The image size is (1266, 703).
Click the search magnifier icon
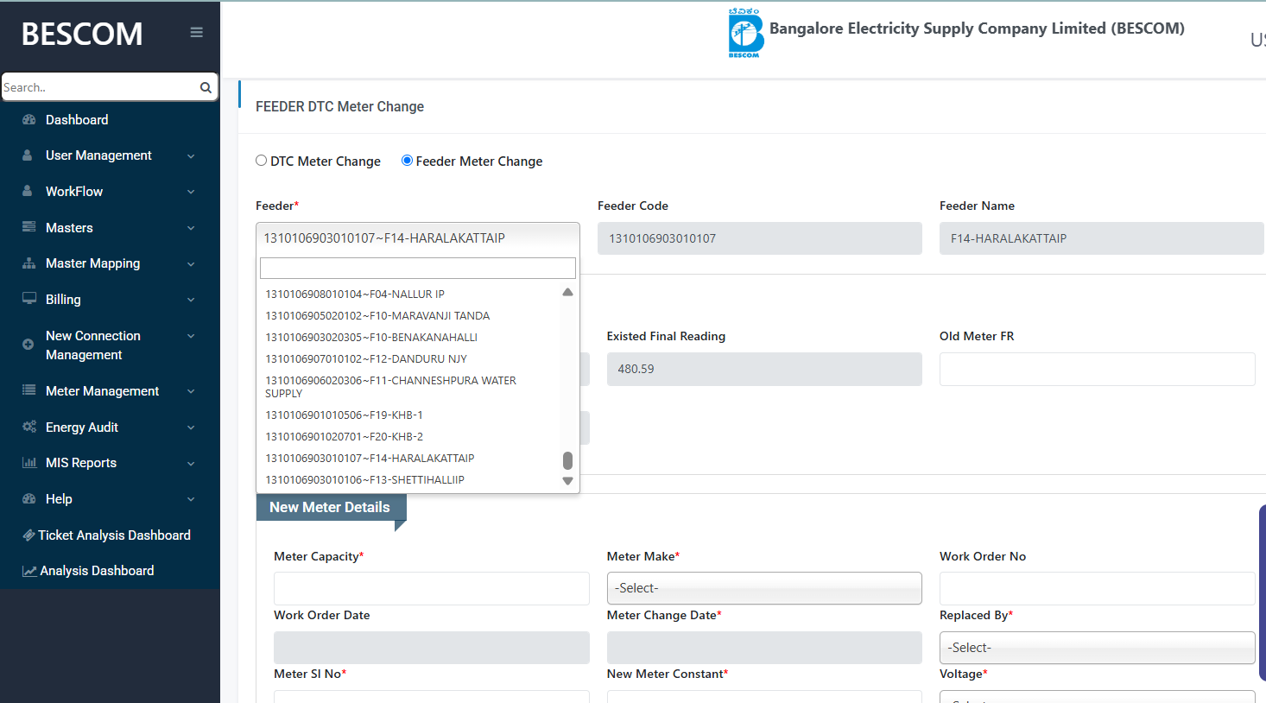[206, 87]
